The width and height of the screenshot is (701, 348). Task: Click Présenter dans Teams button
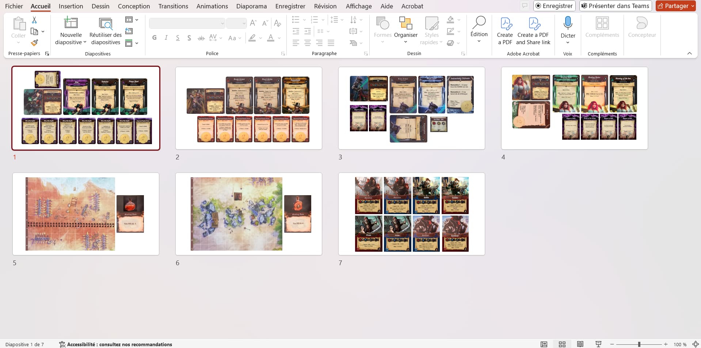(x=615, y=6)
